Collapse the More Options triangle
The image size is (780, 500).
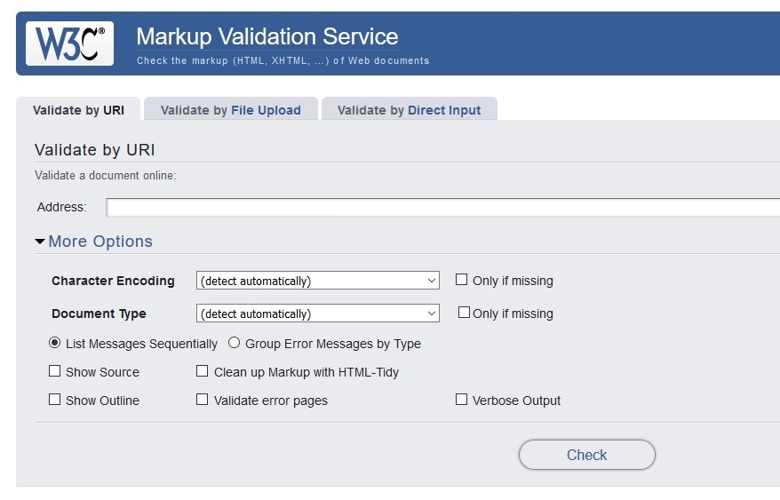click(40, 242)
